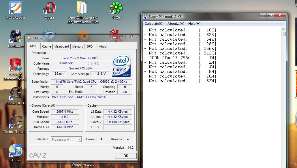Expand the Processor #1 selection dropdown
The height and width of the screenshot is (168, 297).
[79, 139]
